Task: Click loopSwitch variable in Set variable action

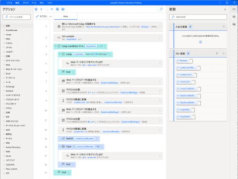Action: click(x=71, y=39)
